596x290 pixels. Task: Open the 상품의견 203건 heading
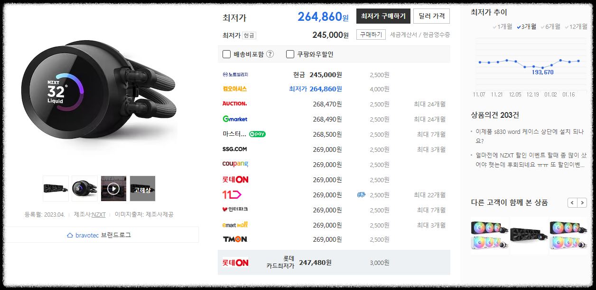495,115
